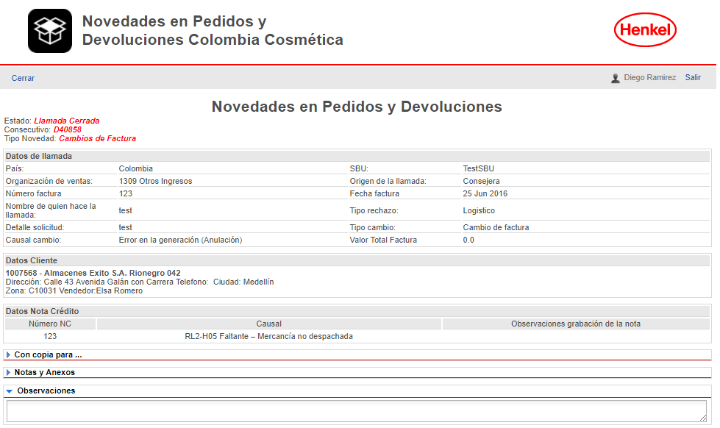Click Salir to log out
The image size is (720, 428).
click(693, 77)
